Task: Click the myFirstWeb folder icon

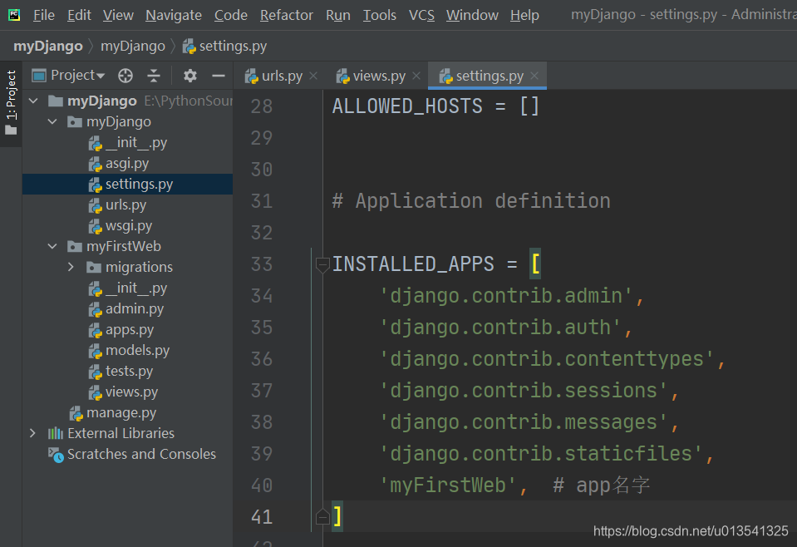Action: pyautogui.click(x=75, y=247)
